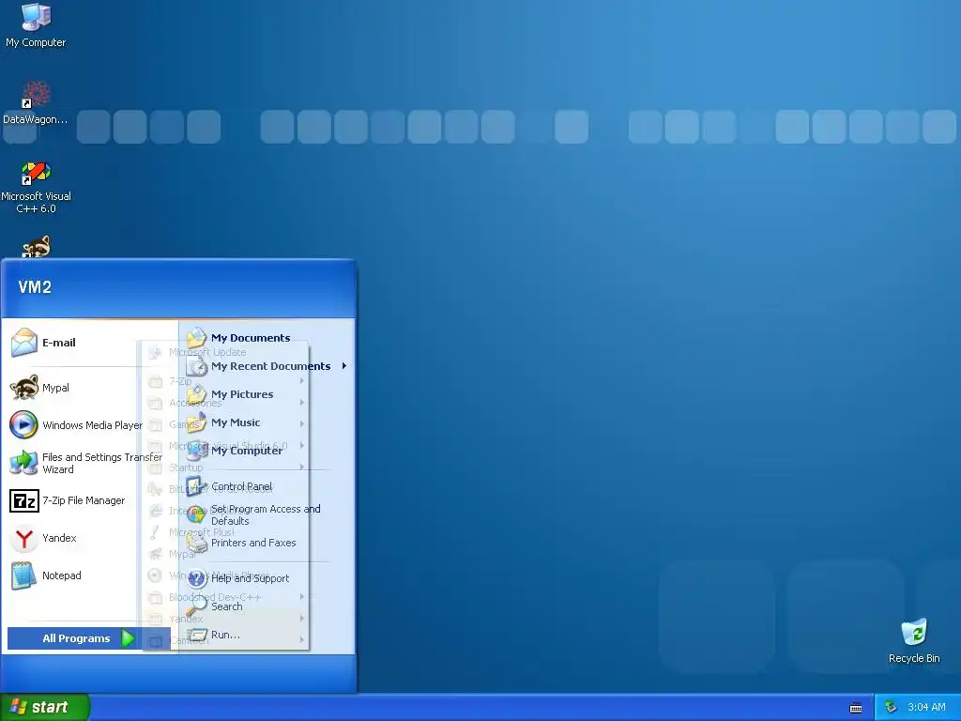Viewport: 961px width, 721px height.
Task: Select the Recycle Bin on the desktop
Action: coord(914,641)
